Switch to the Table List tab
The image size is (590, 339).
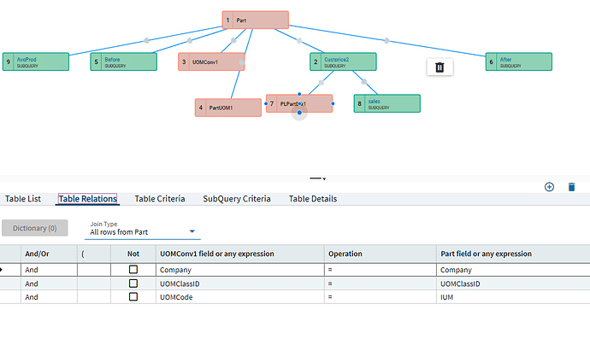coord(23,199)
